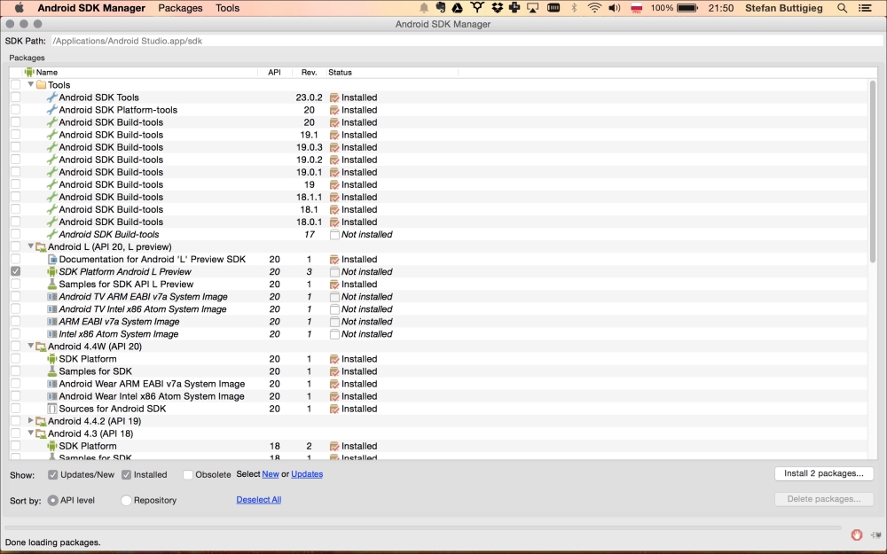Click the flask icon for Samples for SDK under Android 4.4W
The height and width of the screenshot is (554, 887).
(51, 371)
